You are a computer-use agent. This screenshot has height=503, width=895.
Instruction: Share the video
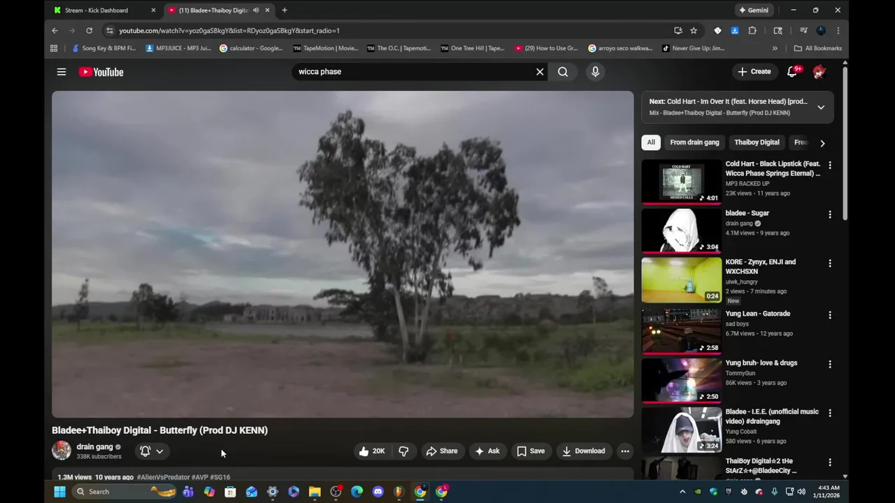pos(442,451)
